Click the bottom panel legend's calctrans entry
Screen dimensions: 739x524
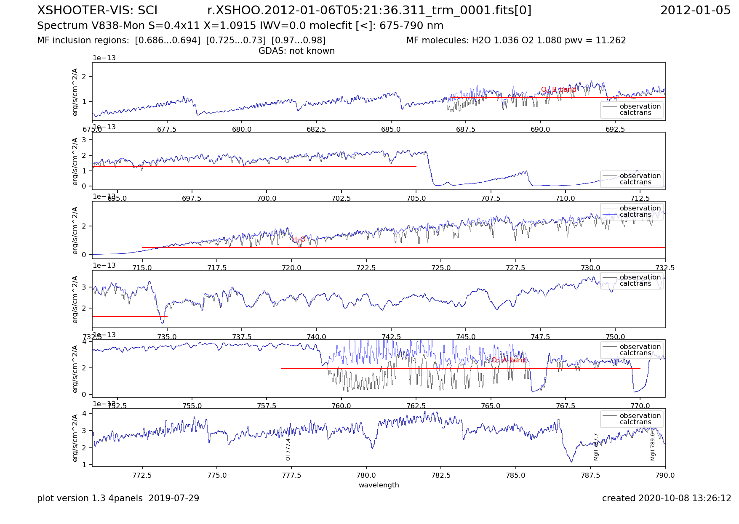click(x=635, y=422)
